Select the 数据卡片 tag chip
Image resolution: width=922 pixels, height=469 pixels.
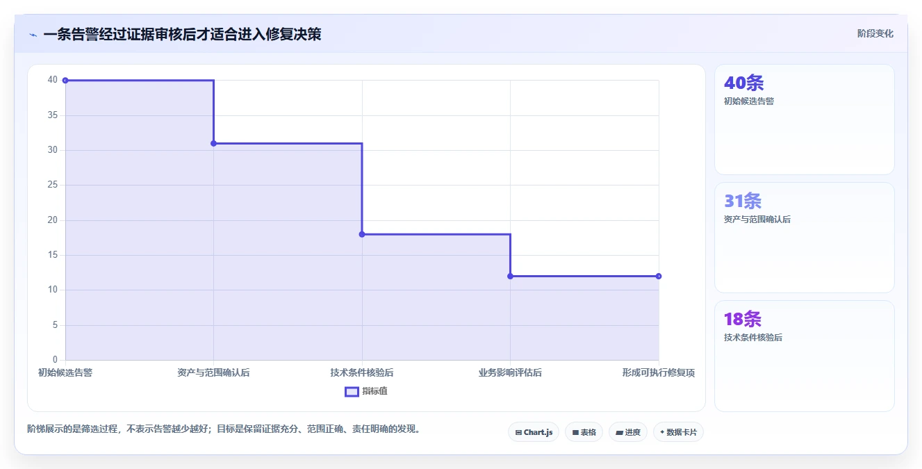click(x=678, y=432)
